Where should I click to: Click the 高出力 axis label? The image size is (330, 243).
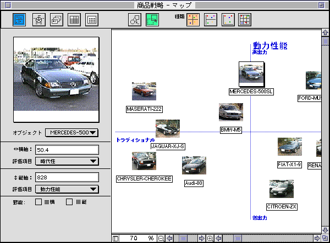coord(260,52)
